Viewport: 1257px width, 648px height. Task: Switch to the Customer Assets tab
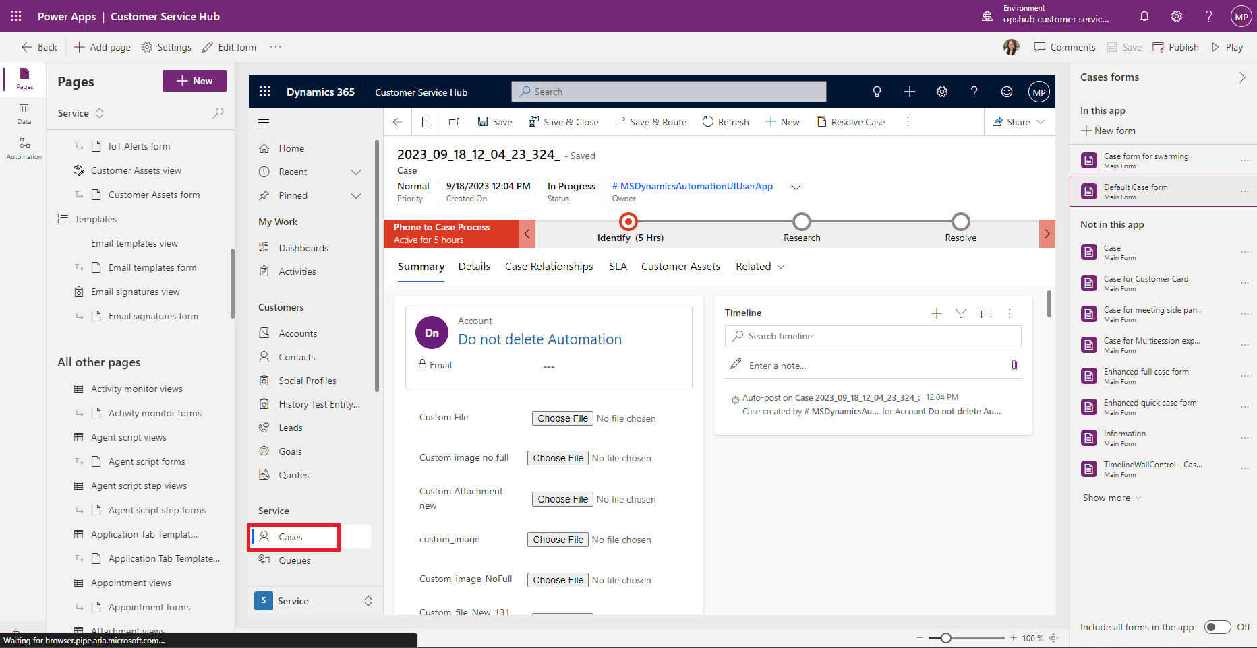(680, 267)
